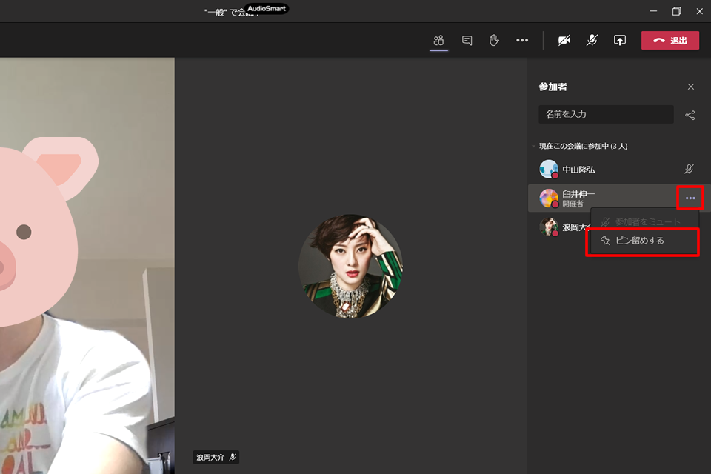Close the 参加者 panel
Viewport: 711px width, 474px height.
690,87
